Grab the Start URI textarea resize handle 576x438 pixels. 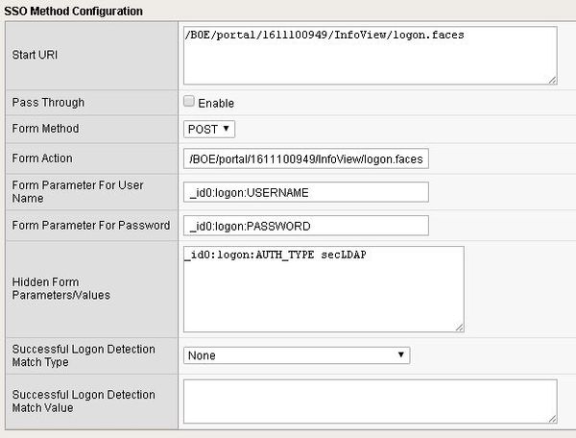pyautogui.click(x=552, y=80)
